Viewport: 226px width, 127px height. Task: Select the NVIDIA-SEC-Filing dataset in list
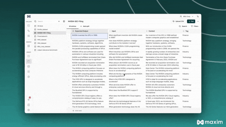pos(50,33)
